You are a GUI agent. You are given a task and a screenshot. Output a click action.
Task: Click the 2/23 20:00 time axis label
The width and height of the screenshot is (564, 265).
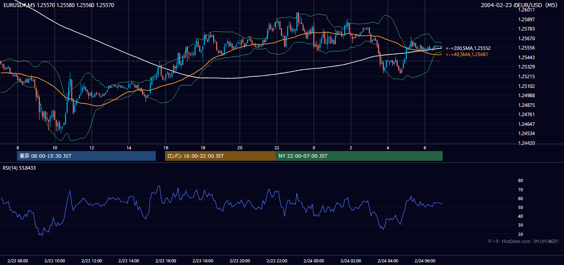240,261
